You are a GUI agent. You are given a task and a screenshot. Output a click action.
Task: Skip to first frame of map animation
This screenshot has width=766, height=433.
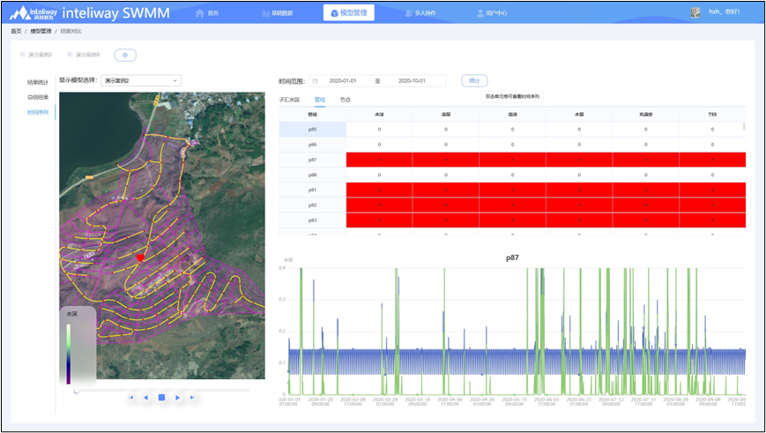131,398
